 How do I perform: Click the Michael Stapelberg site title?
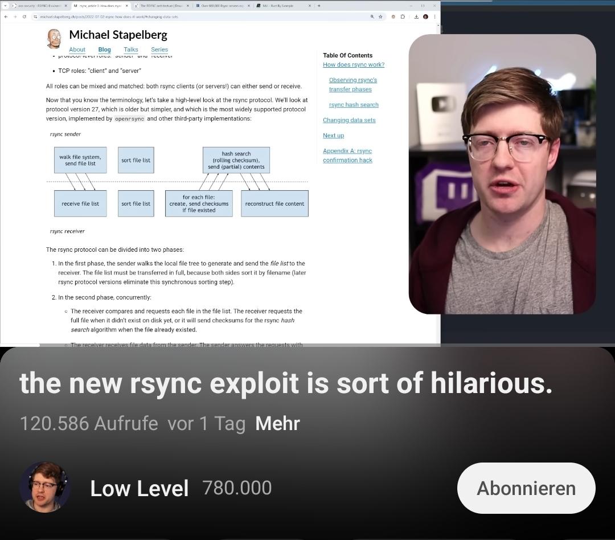pyautogui.click(x=118, y=35)
